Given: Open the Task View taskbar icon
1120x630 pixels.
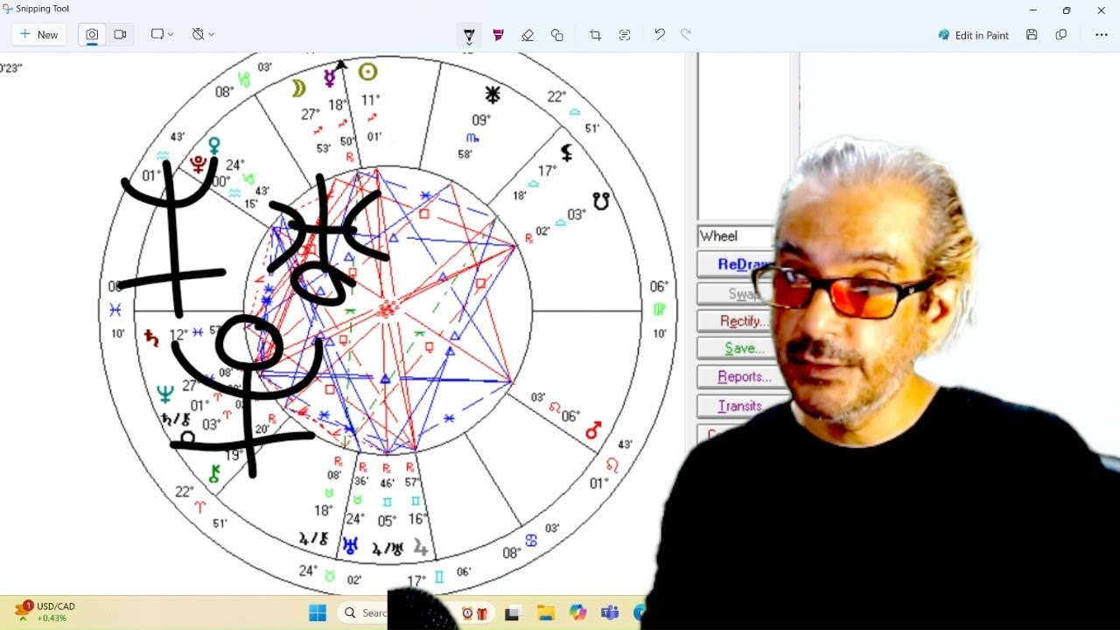Looking at the screenshot, I should [513, 612].
